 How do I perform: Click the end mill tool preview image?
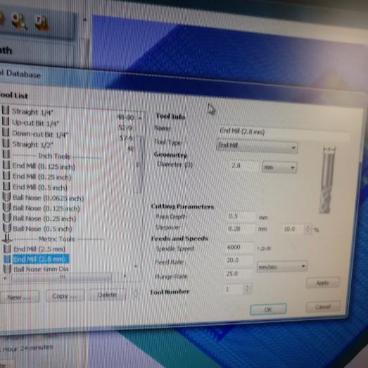[x=327, y=180]
